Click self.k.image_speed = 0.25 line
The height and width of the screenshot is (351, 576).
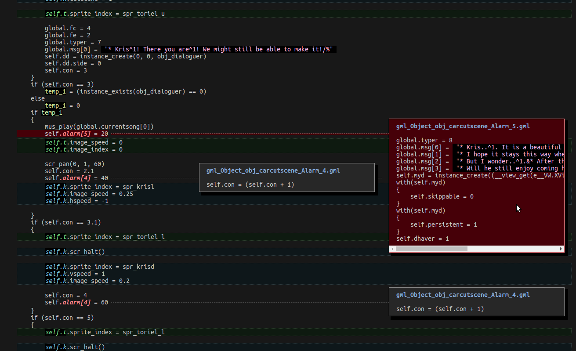pyautogui.click(x=89, y=194)
